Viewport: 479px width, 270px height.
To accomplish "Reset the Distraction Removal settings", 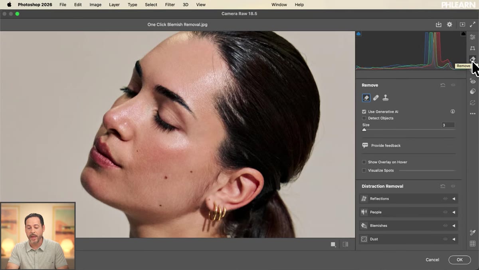I will [x=443, y=186].
